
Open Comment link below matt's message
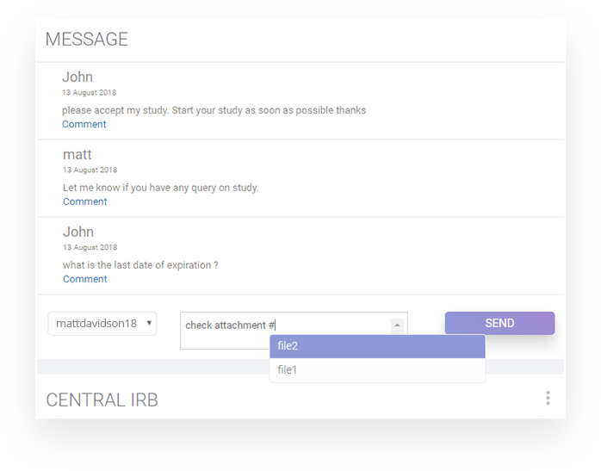pyautogui.click(x=85, y=201)
